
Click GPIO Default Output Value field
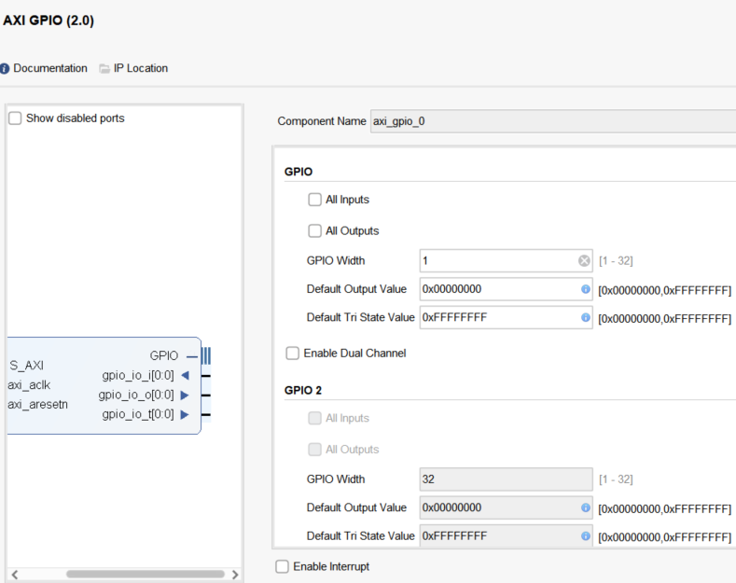pyautogui.click(x=506, y=289)
